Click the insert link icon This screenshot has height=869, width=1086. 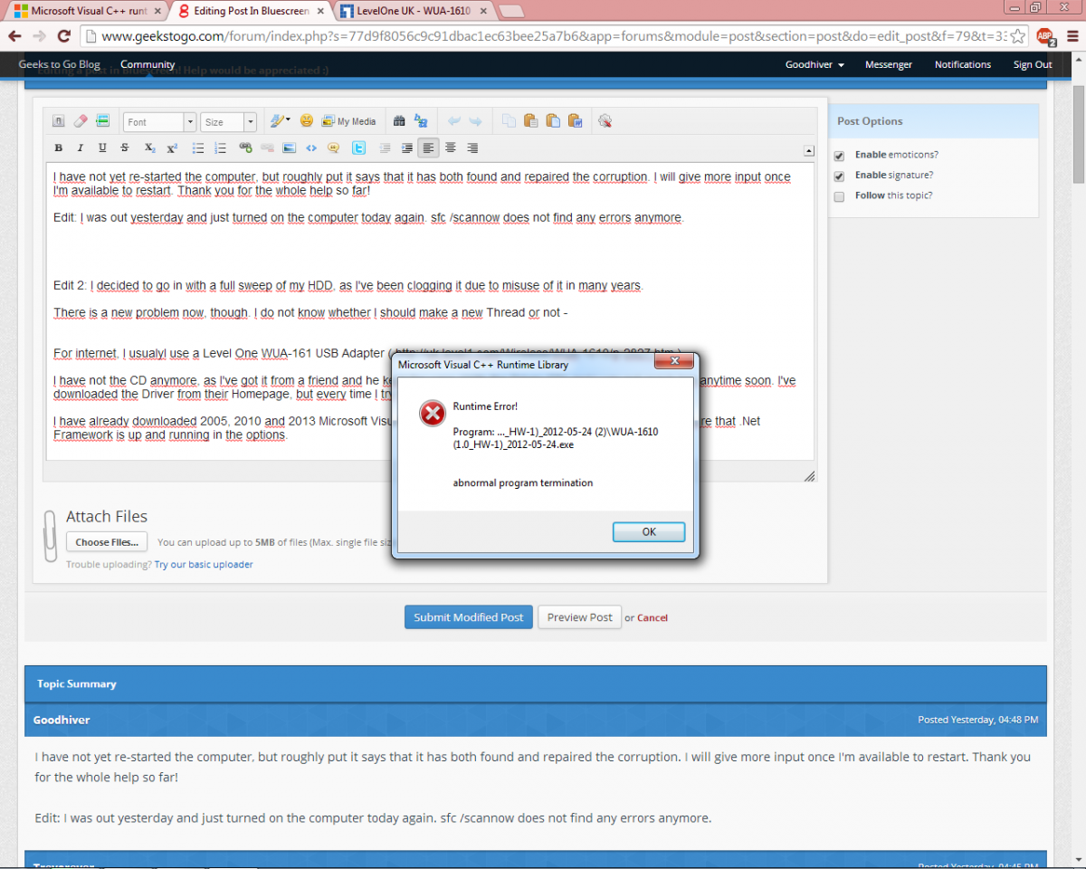(245, 148)
